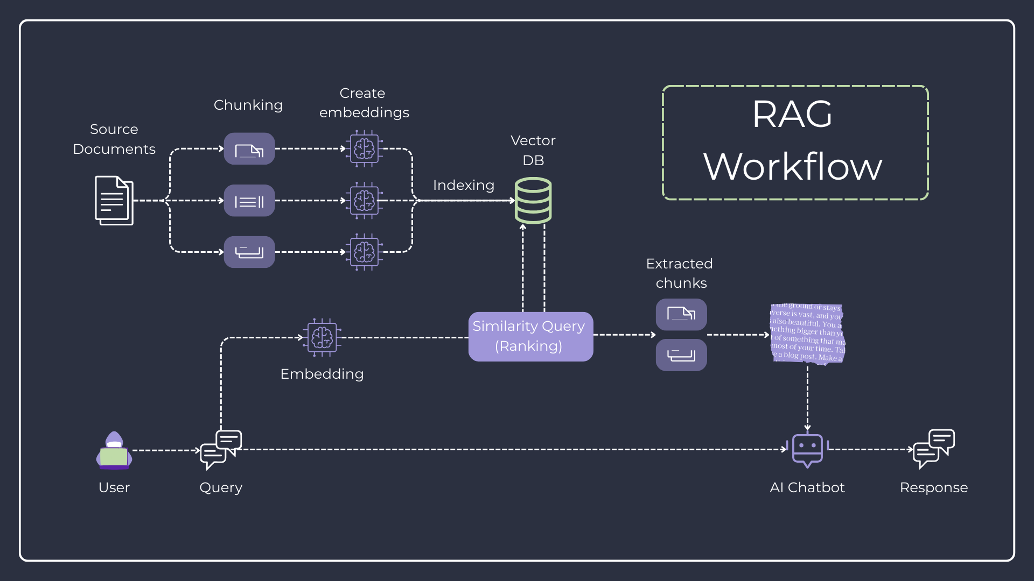Click the hooded User icon
This screenshot has width=1034, height=581.
pos(114,451)
